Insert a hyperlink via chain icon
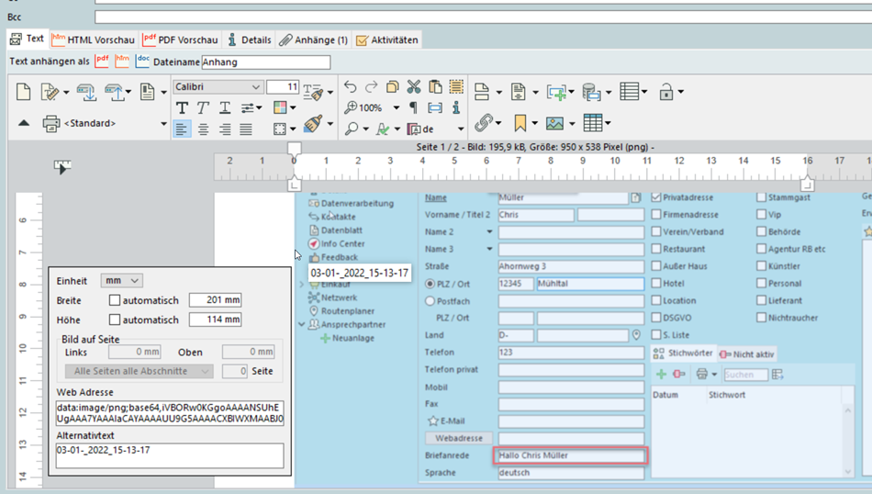 pyautogui.click(x=484, y=123)
